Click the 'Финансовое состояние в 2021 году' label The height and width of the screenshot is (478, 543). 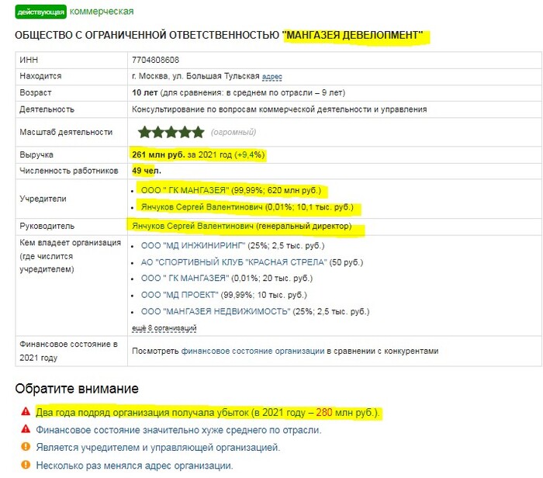click(x=68, y=351)
